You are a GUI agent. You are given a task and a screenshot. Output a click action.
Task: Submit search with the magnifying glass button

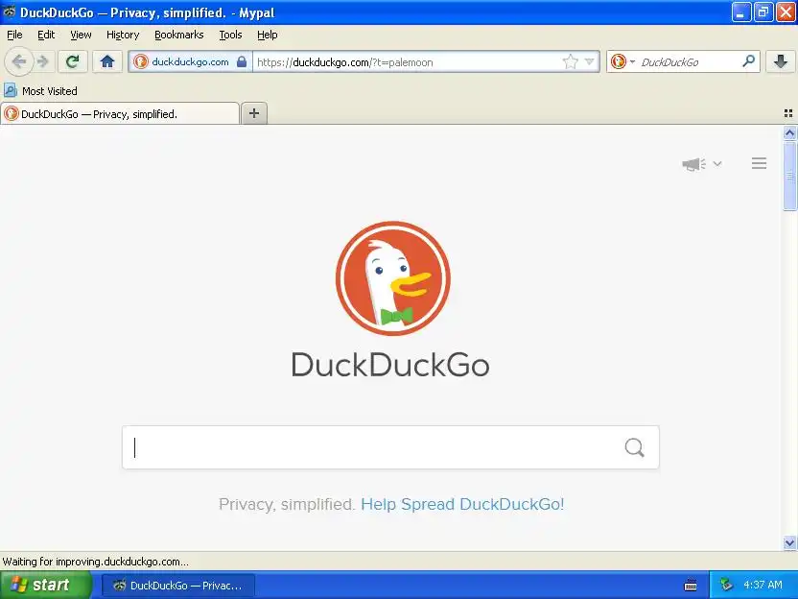[634, 447]
